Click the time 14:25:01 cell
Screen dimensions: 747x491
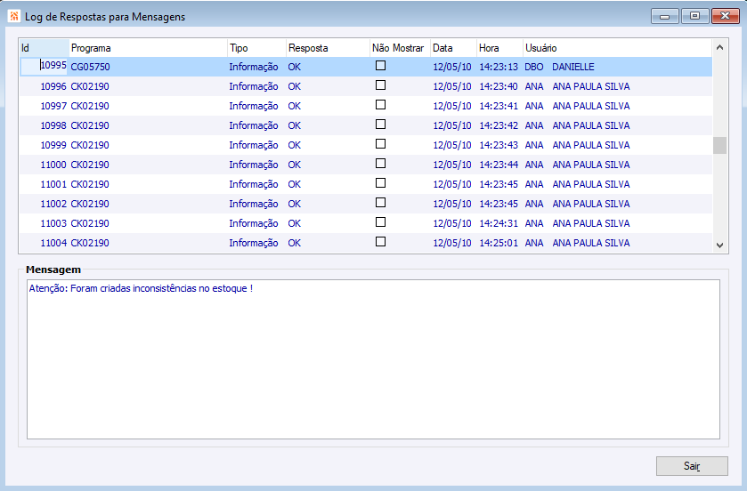coord(499,243)
